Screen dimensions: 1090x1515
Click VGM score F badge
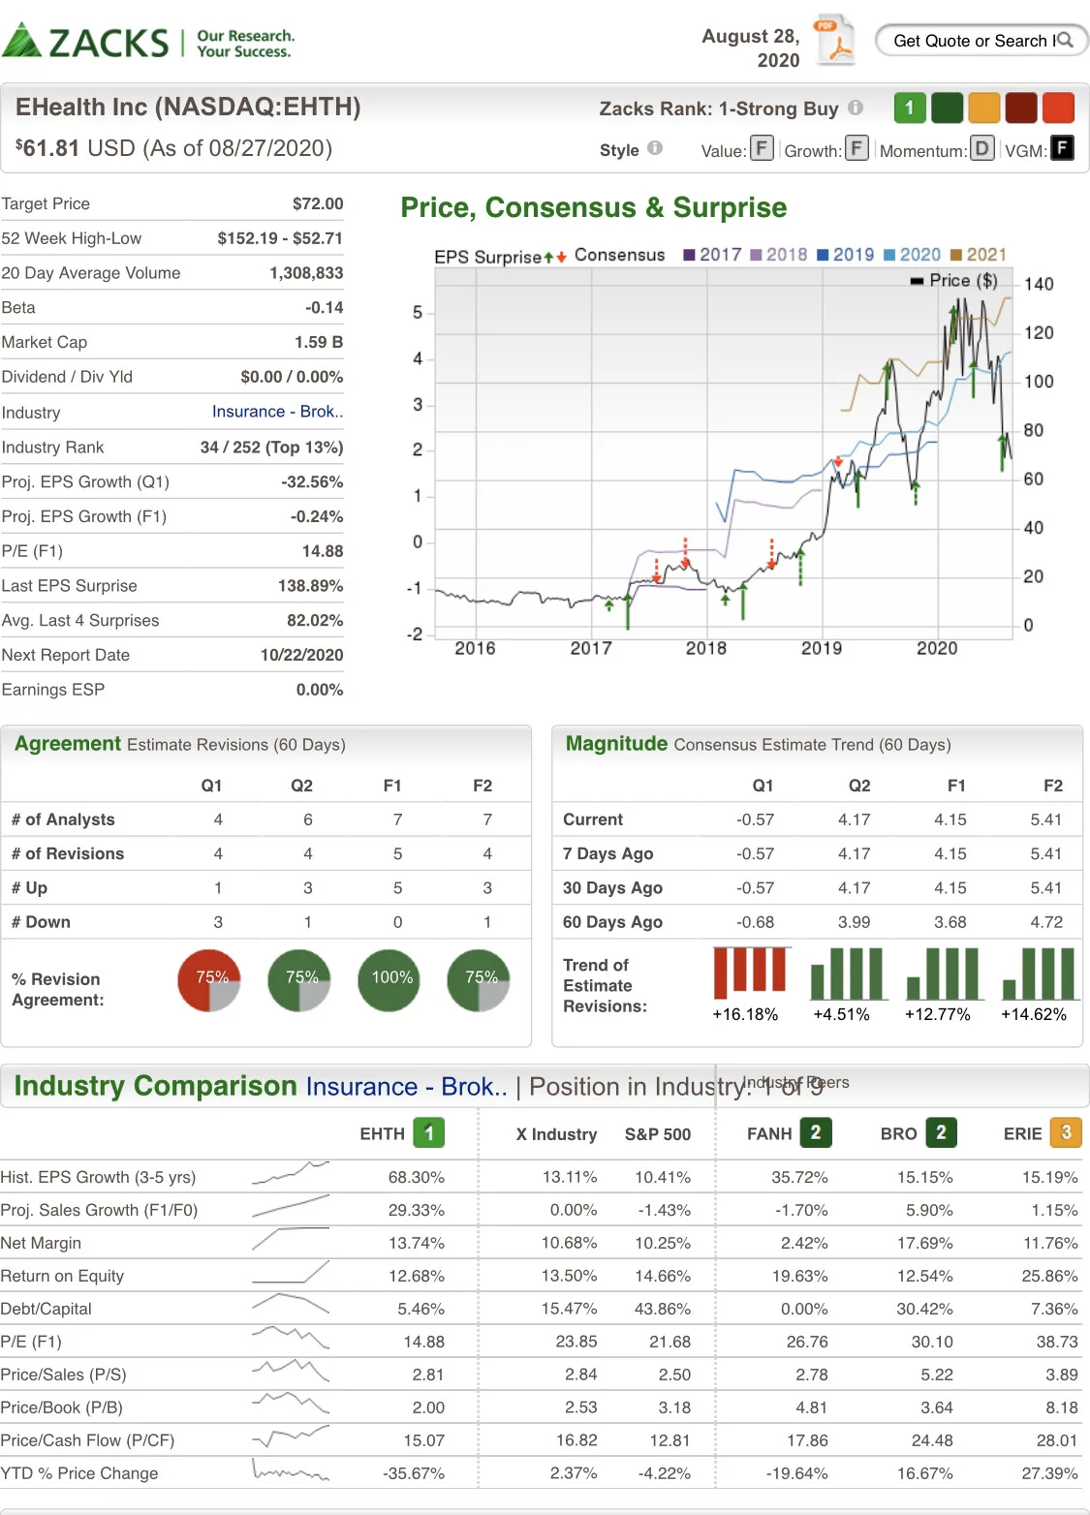tap(1062, 148)
